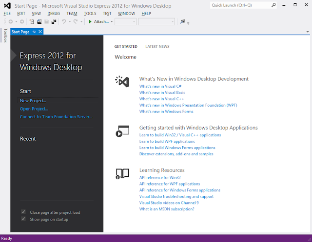Open the Solution Configurations combo box

(126, 21)
